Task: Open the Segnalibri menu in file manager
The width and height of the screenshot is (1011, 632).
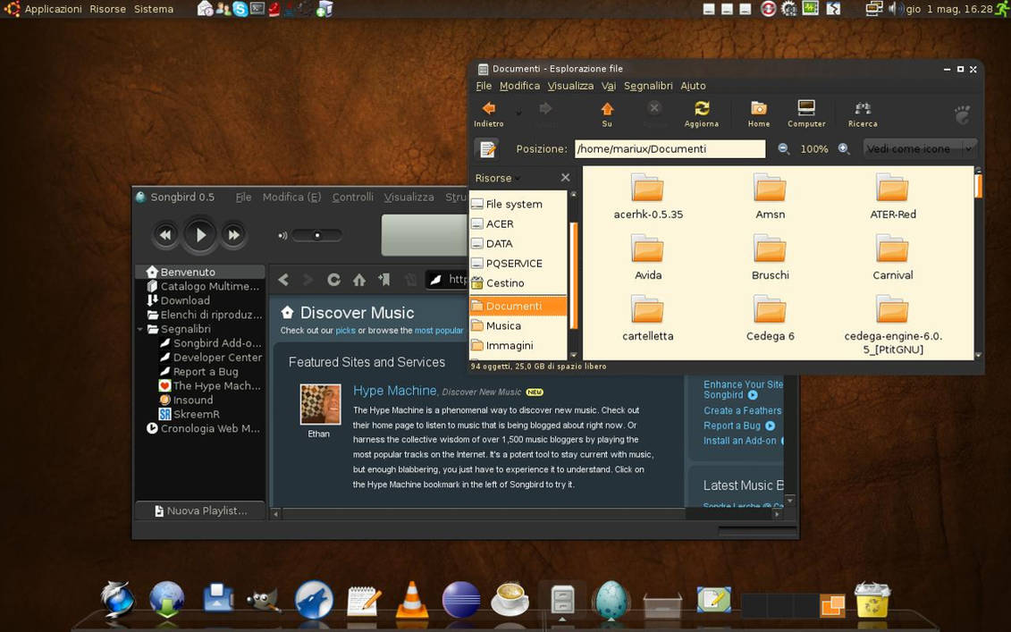Action: pyautogui.click(x=647, y=85)
